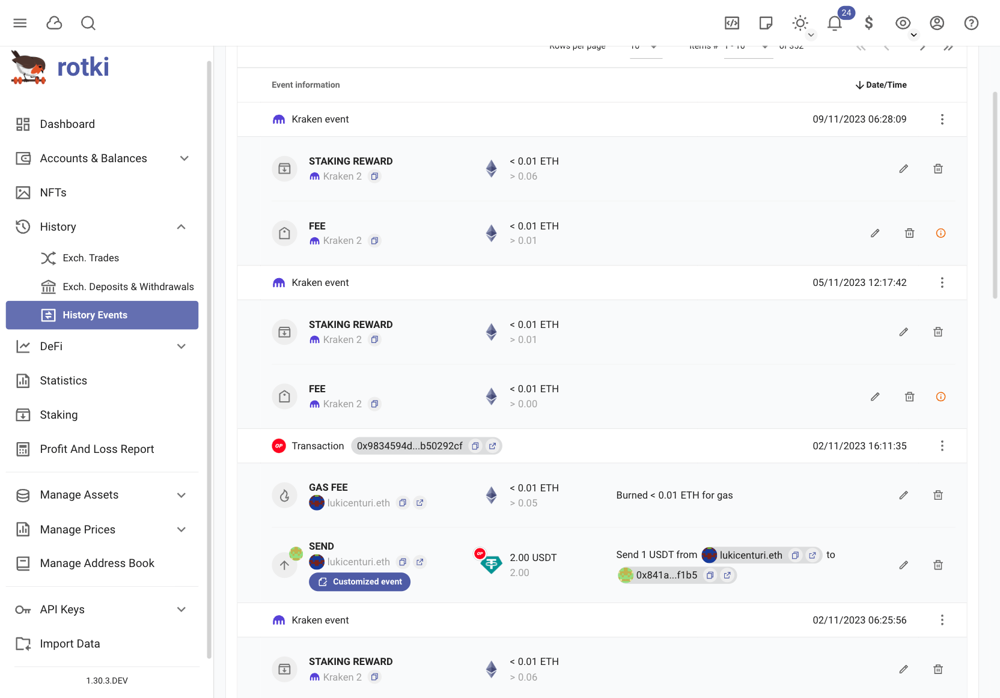Screen dimensions: 1000x698
Task: Delete the FEE entry of 05/11/2023 event
Action: tap(910, 396)
